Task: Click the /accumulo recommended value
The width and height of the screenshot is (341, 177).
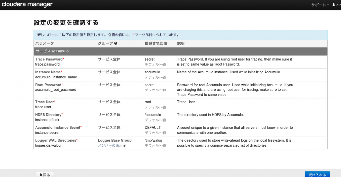Action: tap(153, 115)
